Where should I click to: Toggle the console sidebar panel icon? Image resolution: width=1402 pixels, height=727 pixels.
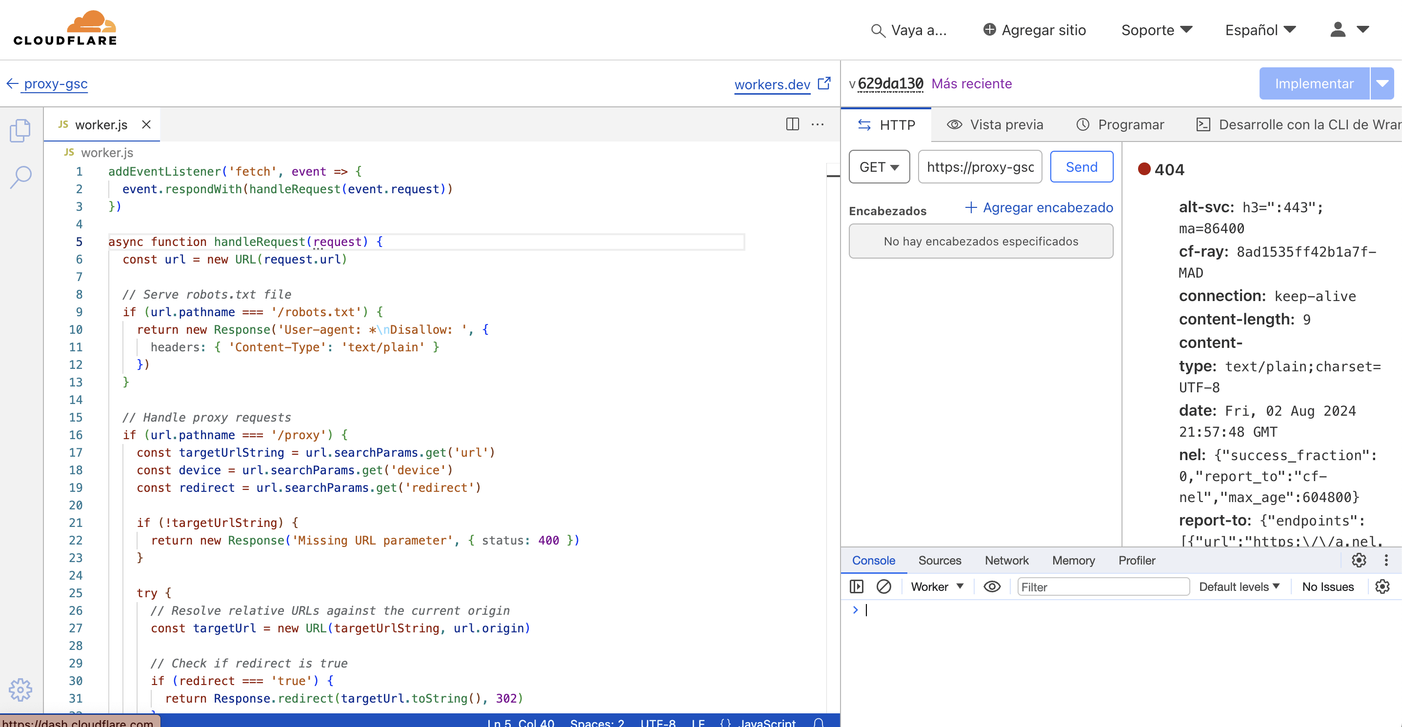point(857,586)
